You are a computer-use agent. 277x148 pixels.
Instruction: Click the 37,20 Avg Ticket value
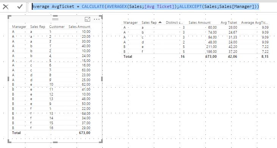pyautogui.click(x=233, y=52)
